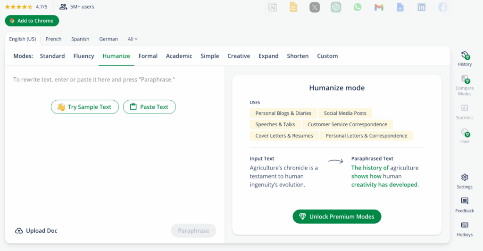Click the Notion integration icon
This screenshot has height=251, width=483.
[x=272, y=8]
